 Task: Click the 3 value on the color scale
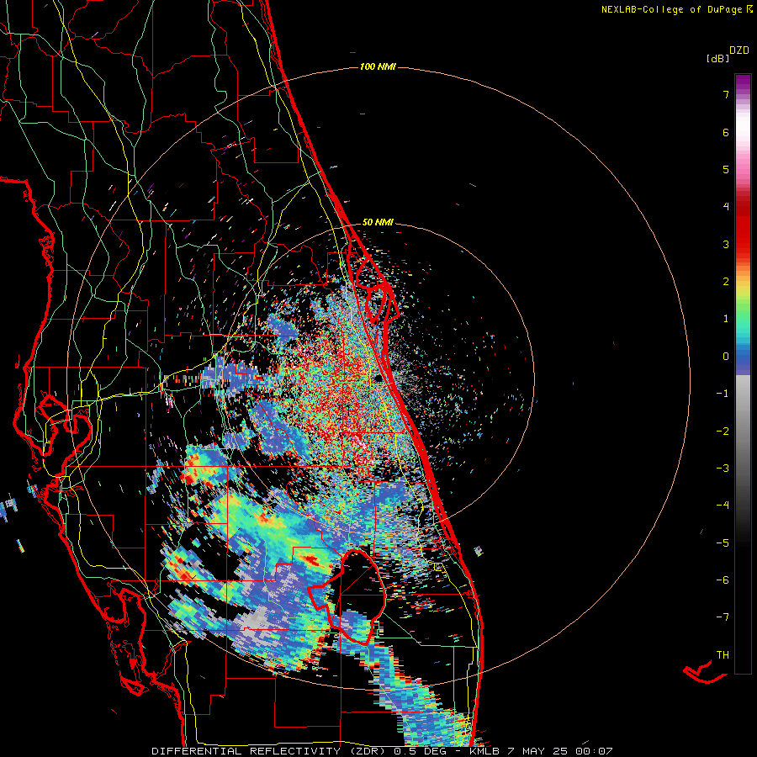point(726,244)
